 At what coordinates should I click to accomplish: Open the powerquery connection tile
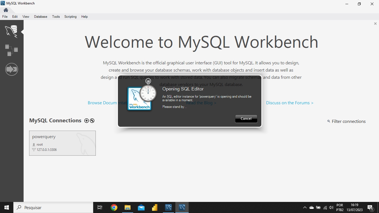coord(62,143)
